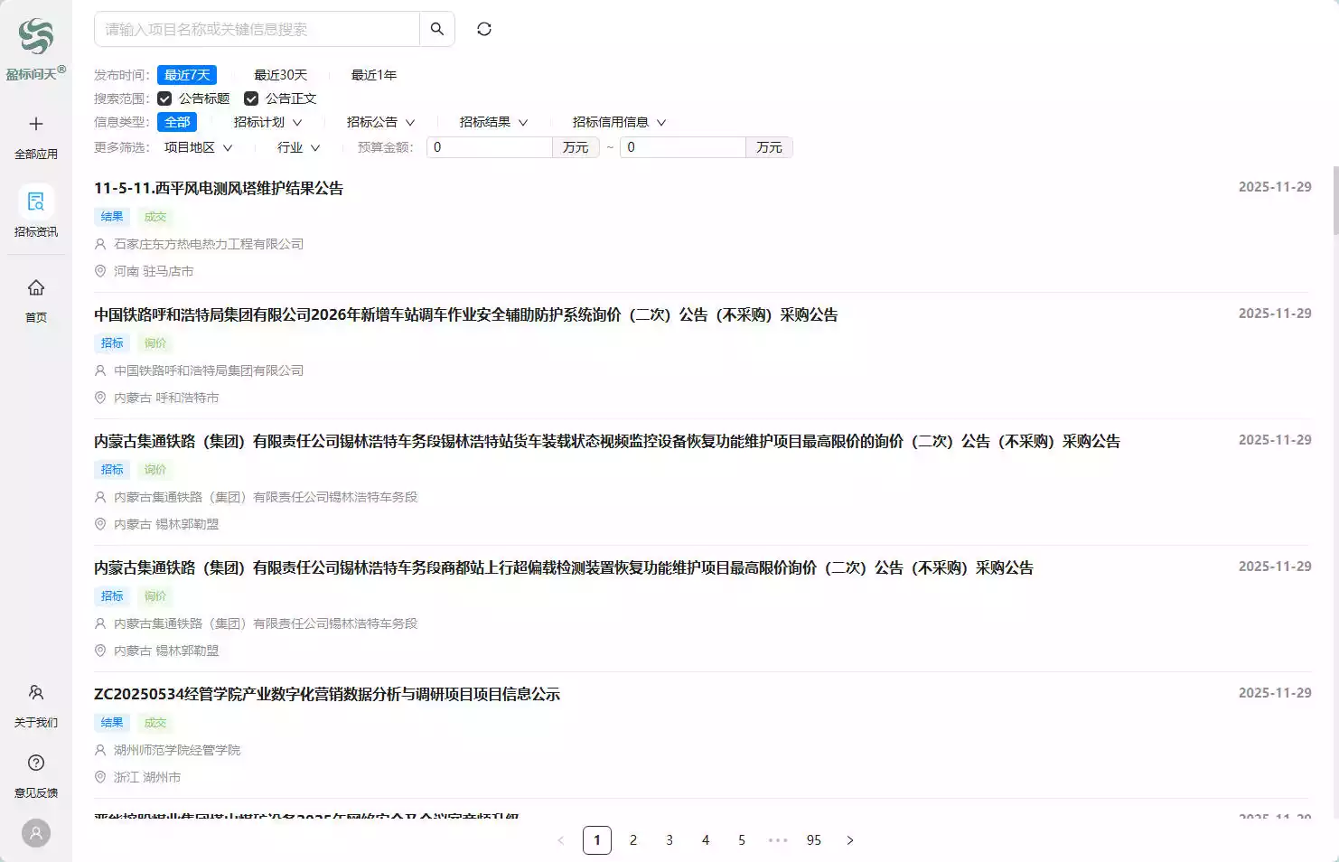Go to previous page arrow
1339x862 pixels.
pos(561,840)
